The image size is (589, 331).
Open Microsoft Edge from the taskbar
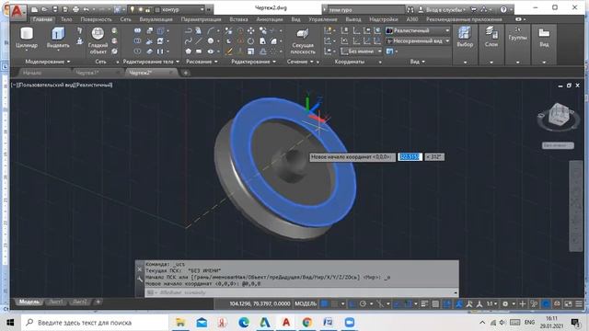(243, 323)
